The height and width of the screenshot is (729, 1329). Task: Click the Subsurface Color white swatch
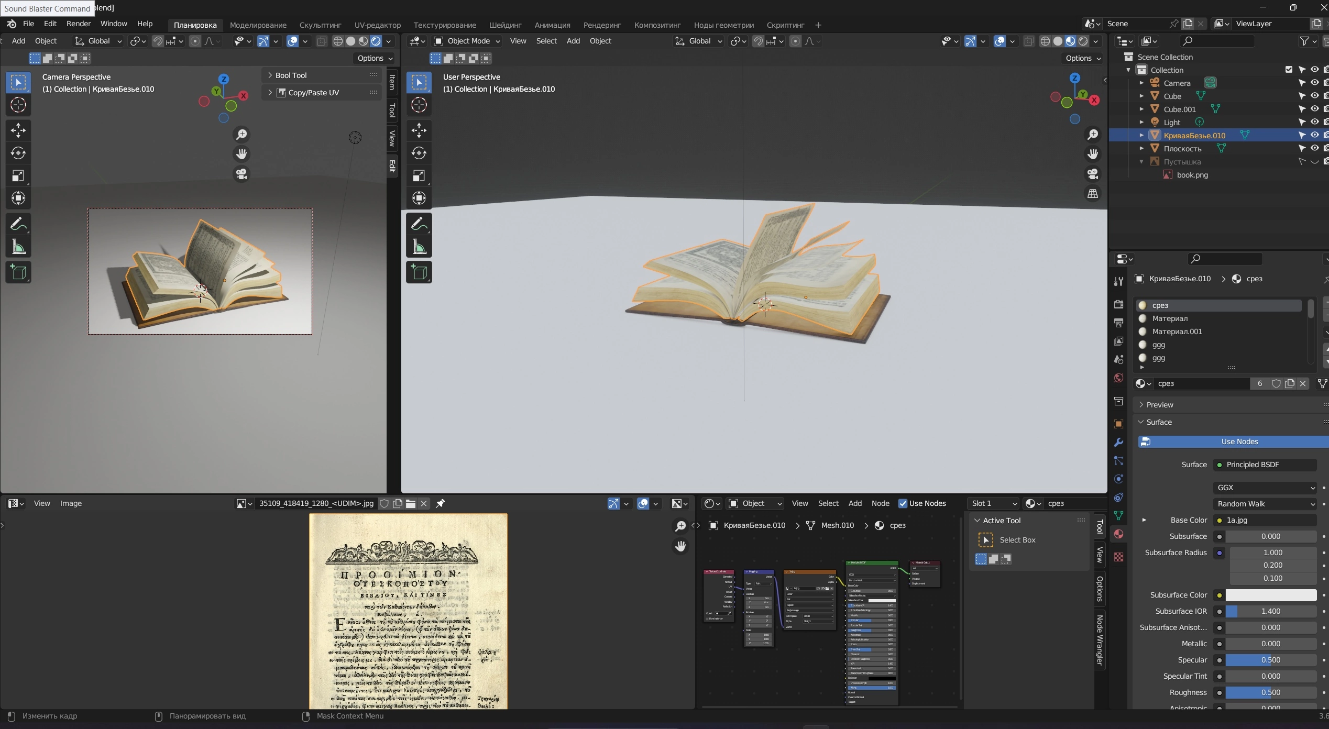click(x=1270, y=595)
